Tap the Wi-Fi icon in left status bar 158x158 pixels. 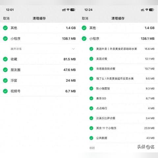point(68,10)
